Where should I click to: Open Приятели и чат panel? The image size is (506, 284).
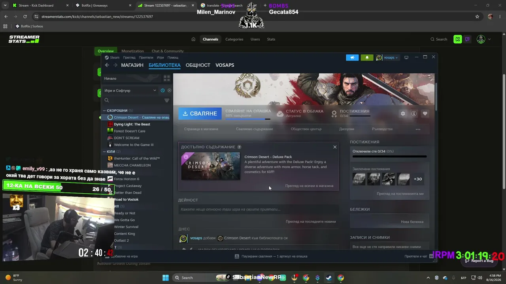click(x=418, y=256)
